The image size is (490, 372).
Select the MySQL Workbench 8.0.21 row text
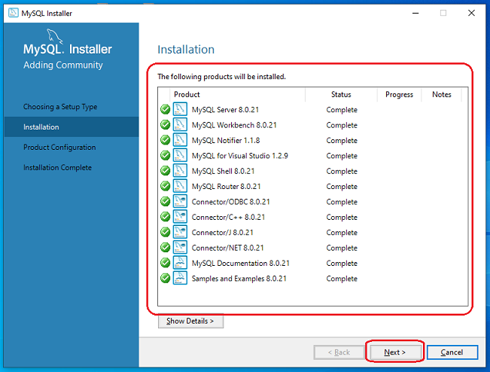click(x=234, y=125)
